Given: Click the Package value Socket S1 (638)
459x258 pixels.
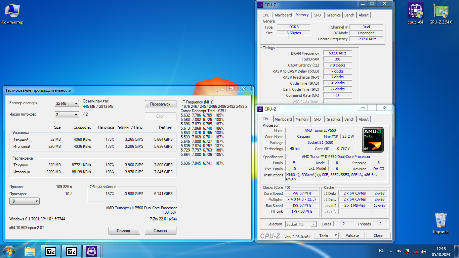Looking at the screenshot, I should coord(320,142).
